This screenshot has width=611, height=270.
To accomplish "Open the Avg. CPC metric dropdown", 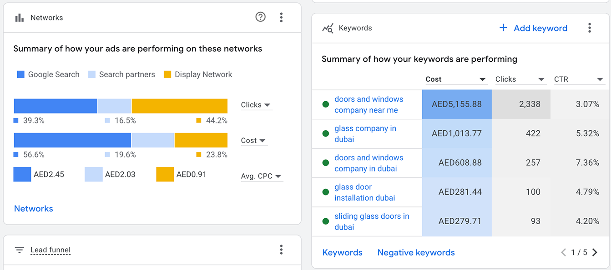I will click(x=261, y=176).
